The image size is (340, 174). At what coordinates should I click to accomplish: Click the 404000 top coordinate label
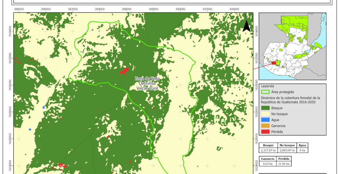tap(234, 9)
